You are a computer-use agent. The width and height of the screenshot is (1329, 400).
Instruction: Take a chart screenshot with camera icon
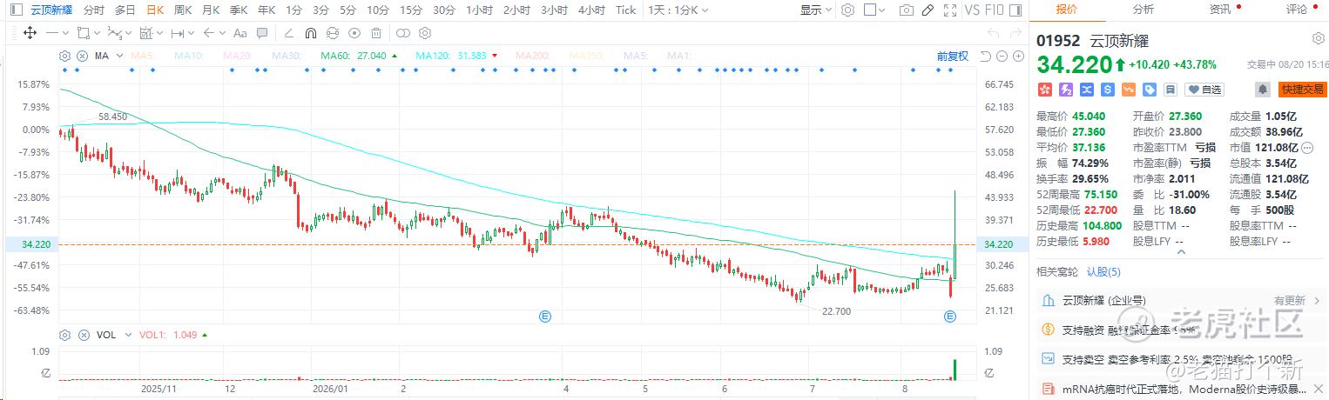coord(907,10)
